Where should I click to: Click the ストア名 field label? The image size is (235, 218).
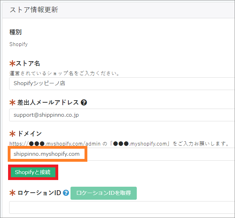click(28, 63)
